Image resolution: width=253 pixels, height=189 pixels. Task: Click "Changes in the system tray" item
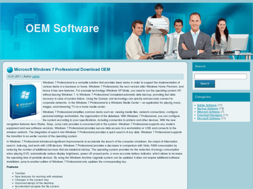tap(32, 180)
